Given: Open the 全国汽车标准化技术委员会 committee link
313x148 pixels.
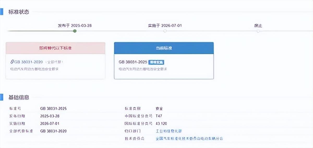Looking at the screenshot, I should (x=189, y=138).
